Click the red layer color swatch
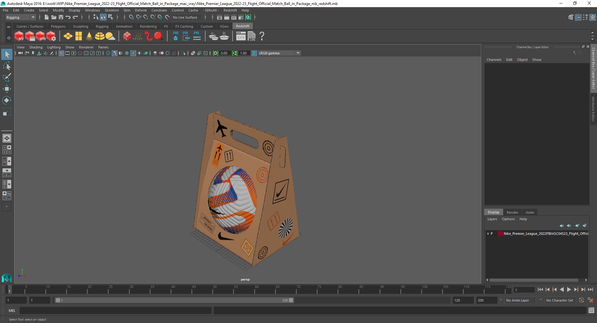Image resolution: width=597 pixels, height=323 pixels. click(x=500, y=234)
